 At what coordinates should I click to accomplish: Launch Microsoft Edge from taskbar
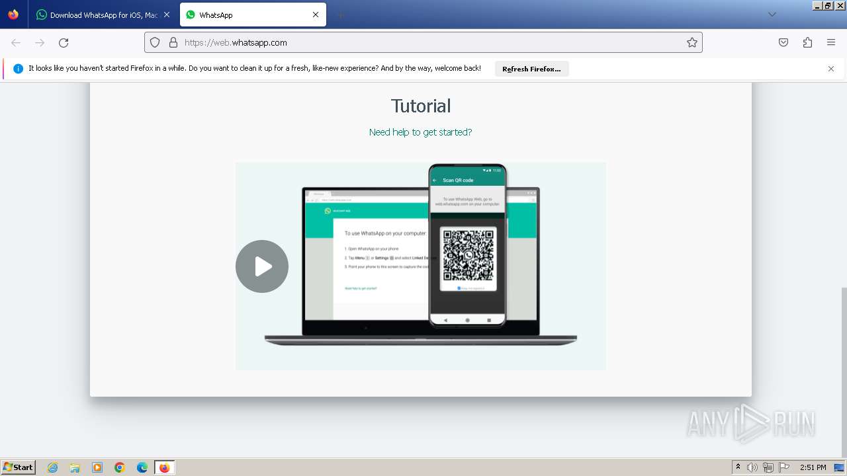point(142,467)
